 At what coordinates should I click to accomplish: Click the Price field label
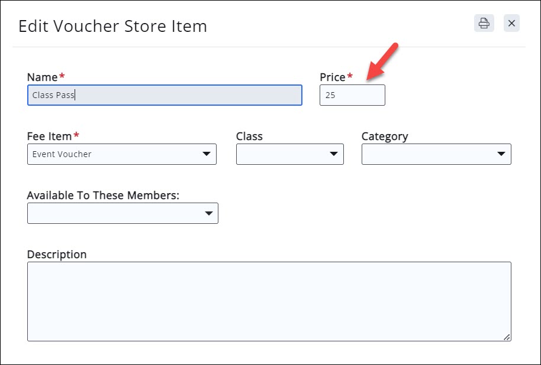click(332, 77)
